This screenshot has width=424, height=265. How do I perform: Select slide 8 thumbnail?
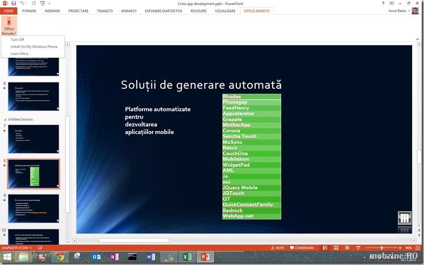point(33,174)
